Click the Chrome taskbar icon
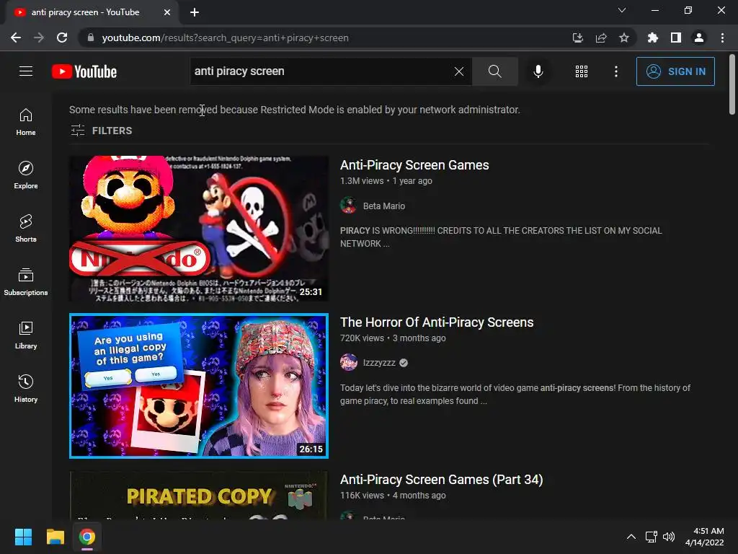 click(86, 537)
